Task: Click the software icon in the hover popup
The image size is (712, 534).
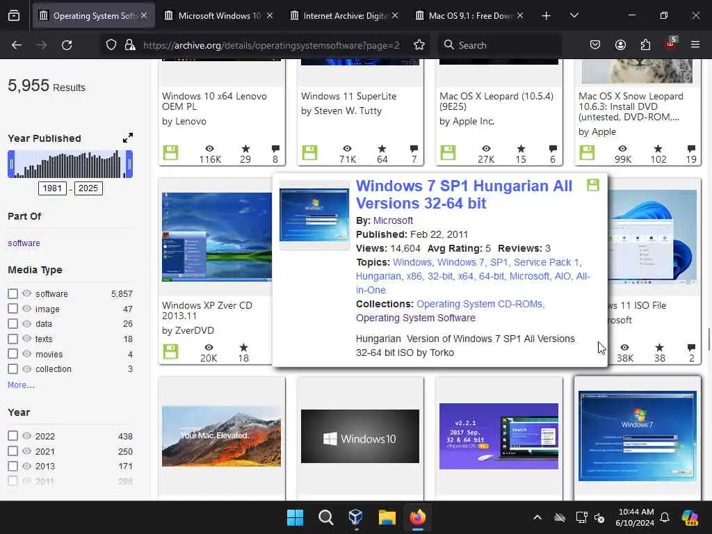Action: pyautogui.click(x=593, y=185)
